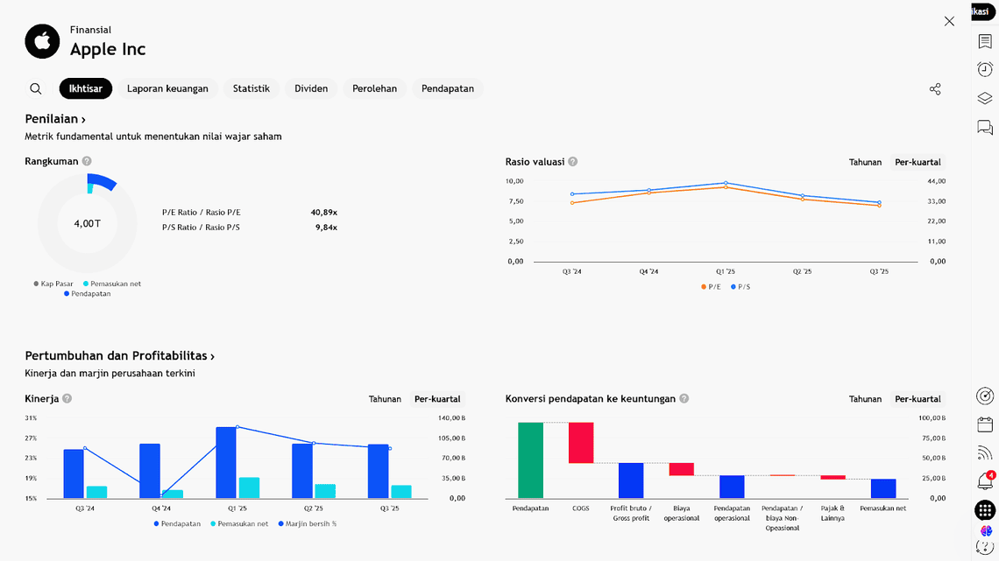This screenshot has width=999, height=561.
Task: Switch Rasio valuasi chart to Tahunan
Action: click(x=865, y=162)
